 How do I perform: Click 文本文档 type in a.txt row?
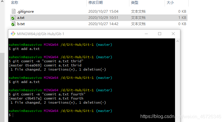click(x=138, y=18)
